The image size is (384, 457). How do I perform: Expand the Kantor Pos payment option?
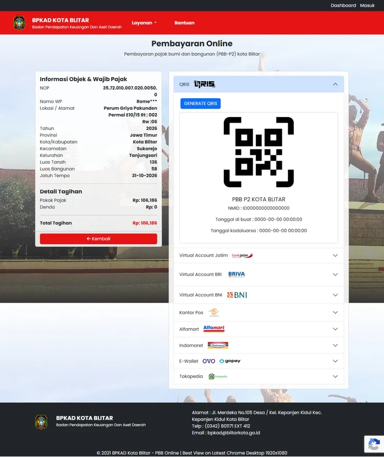[259, 312]
